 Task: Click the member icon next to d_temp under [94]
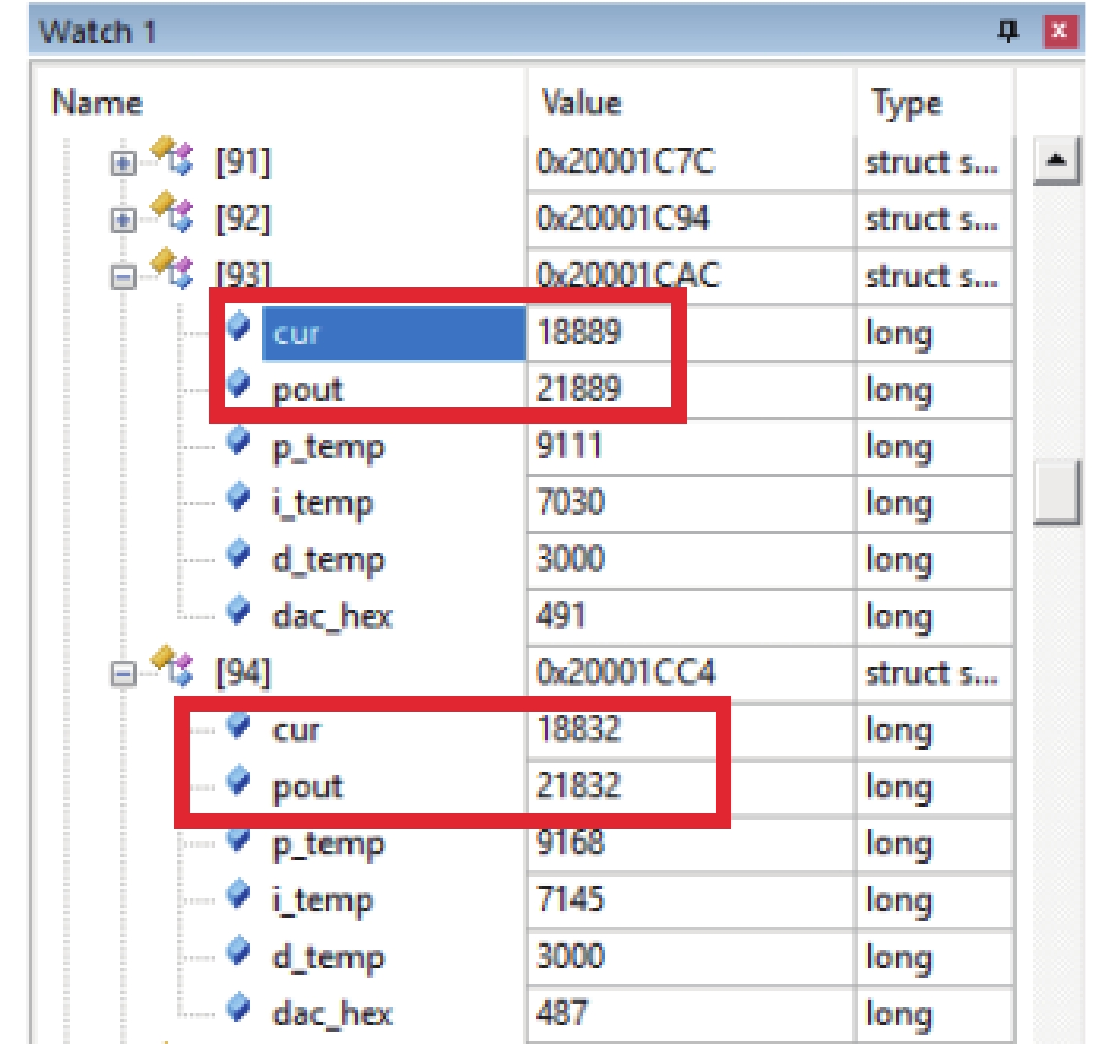click(238, 952)
